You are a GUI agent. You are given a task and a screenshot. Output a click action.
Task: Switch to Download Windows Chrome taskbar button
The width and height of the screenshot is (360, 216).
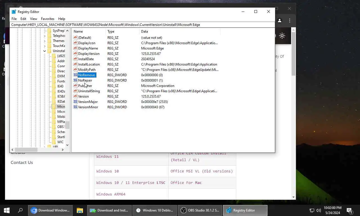point(50,210)
